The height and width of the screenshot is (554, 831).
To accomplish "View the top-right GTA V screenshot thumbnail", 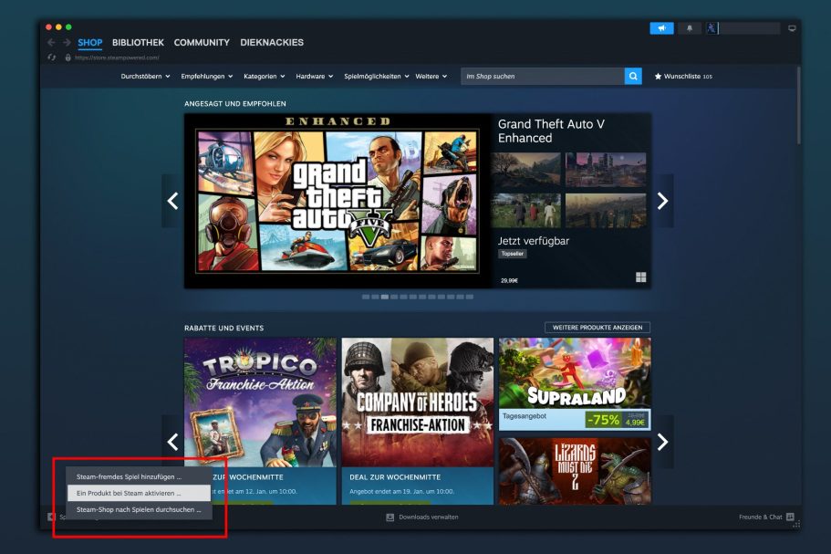I will 606,170.
